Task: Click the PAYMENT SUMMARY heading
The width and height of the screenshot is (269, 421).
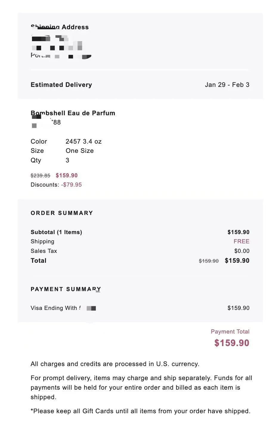Action: coord(66,289)
